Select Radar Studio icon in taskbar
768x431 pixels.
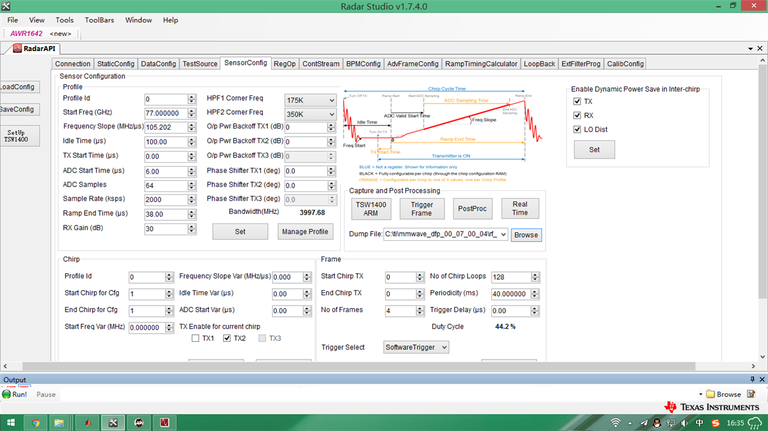(113, 423)
